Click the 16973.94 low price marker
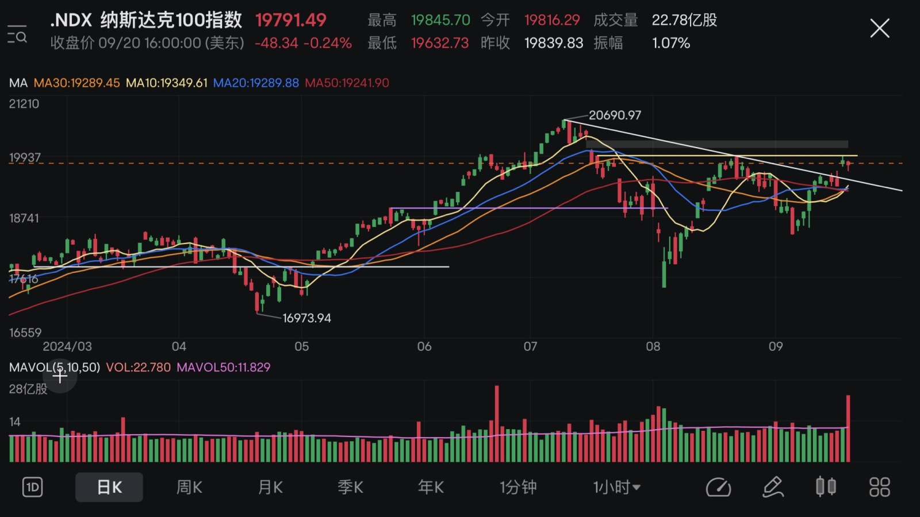The width and height of the screenshot is (920, 517). 306,318
